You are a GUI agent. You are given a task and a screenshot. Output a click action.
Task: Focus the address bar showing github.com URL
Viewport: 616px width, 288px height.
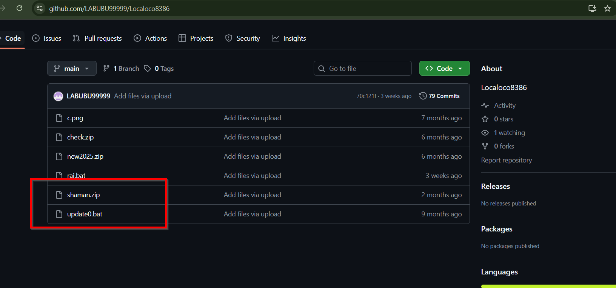tap(310, 8)
